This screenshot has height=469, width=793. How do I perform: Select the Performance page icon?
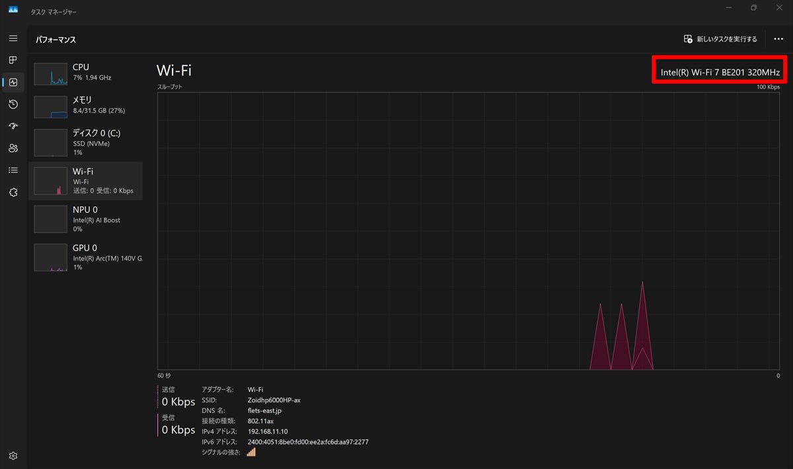click(13, 83)
